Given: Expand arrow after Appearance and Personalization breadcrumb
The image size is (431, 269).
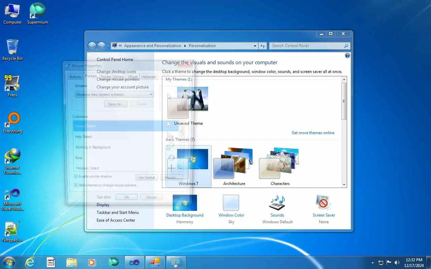Looking at the screenshot, I should pos(185,46).
